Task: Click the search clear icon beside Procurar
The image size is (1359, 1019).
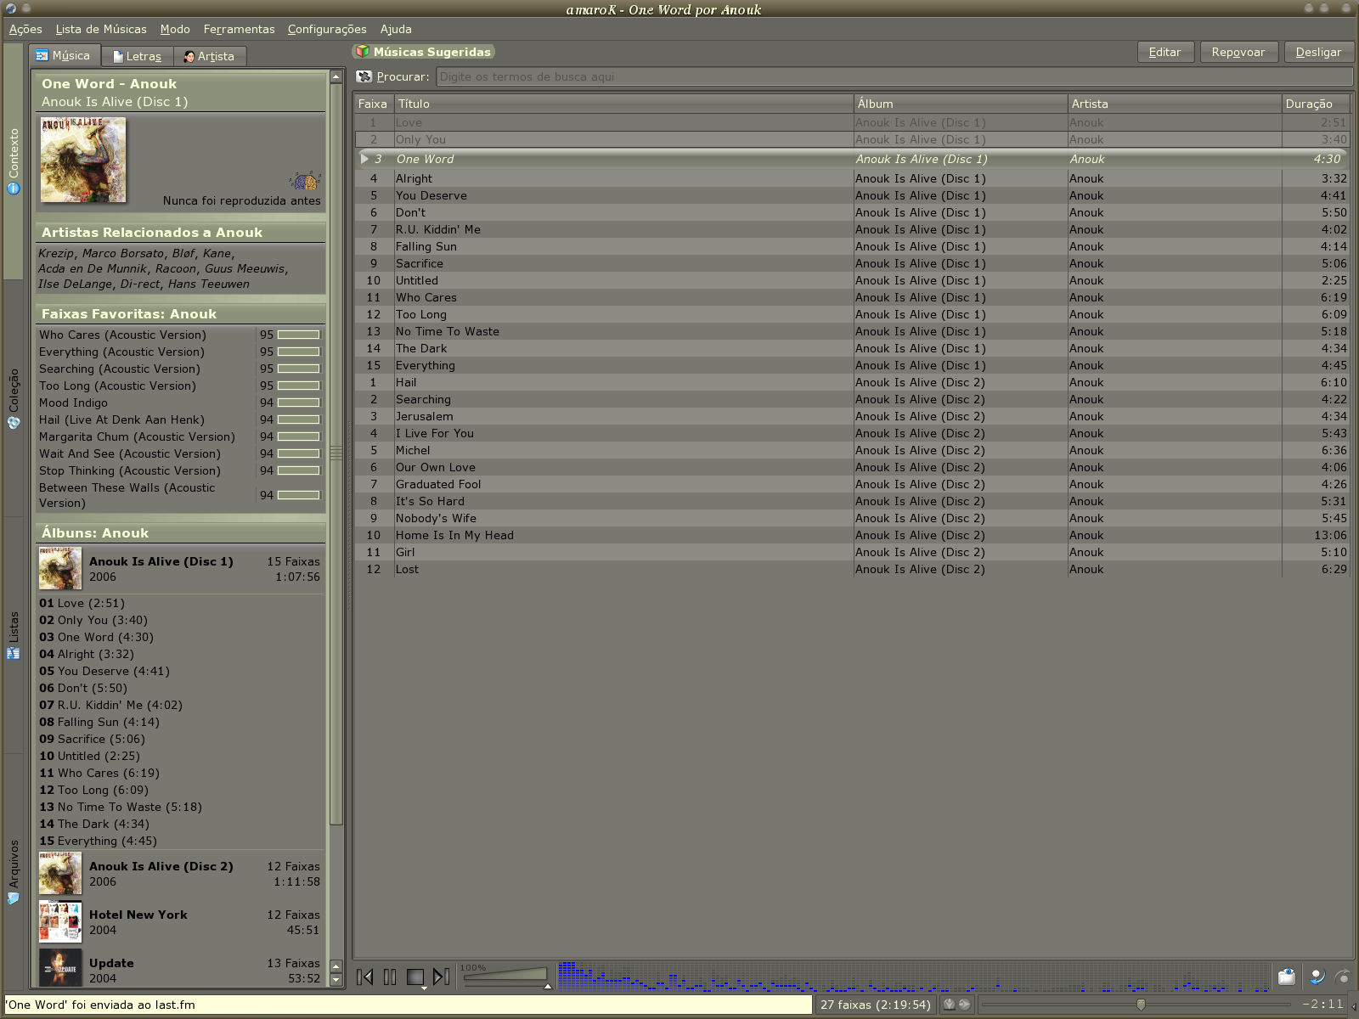Action: [364, 76]
